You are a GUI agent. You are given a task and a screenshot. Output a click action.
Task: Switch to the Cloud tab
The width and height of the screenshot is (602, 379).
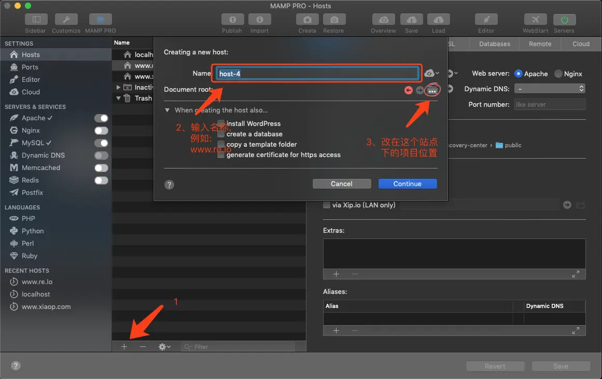point(581,44)
